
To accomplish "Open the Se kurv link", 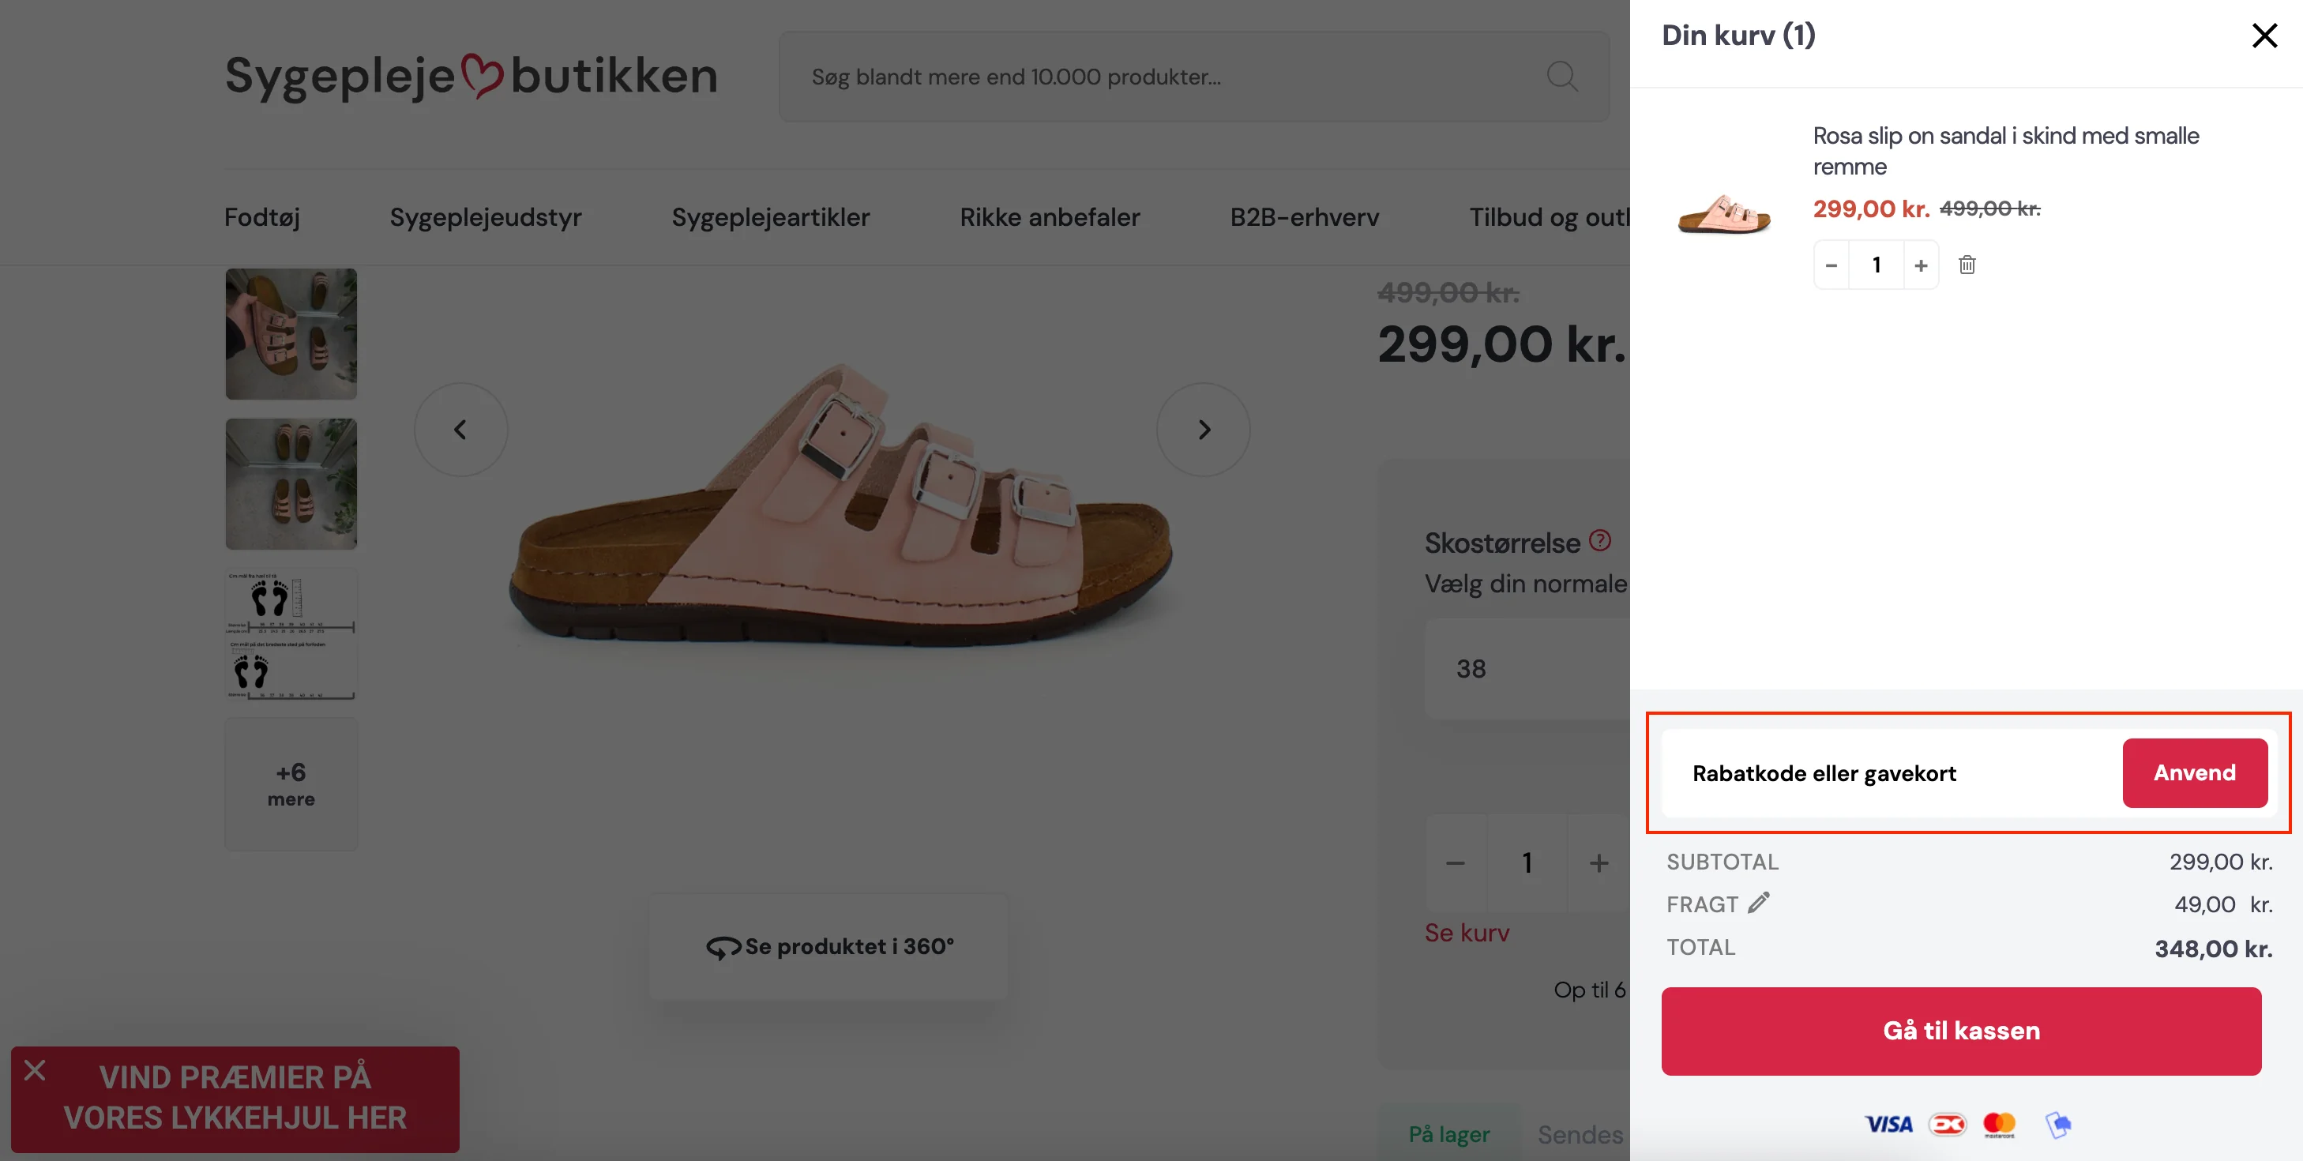I will coord(1467,931).
